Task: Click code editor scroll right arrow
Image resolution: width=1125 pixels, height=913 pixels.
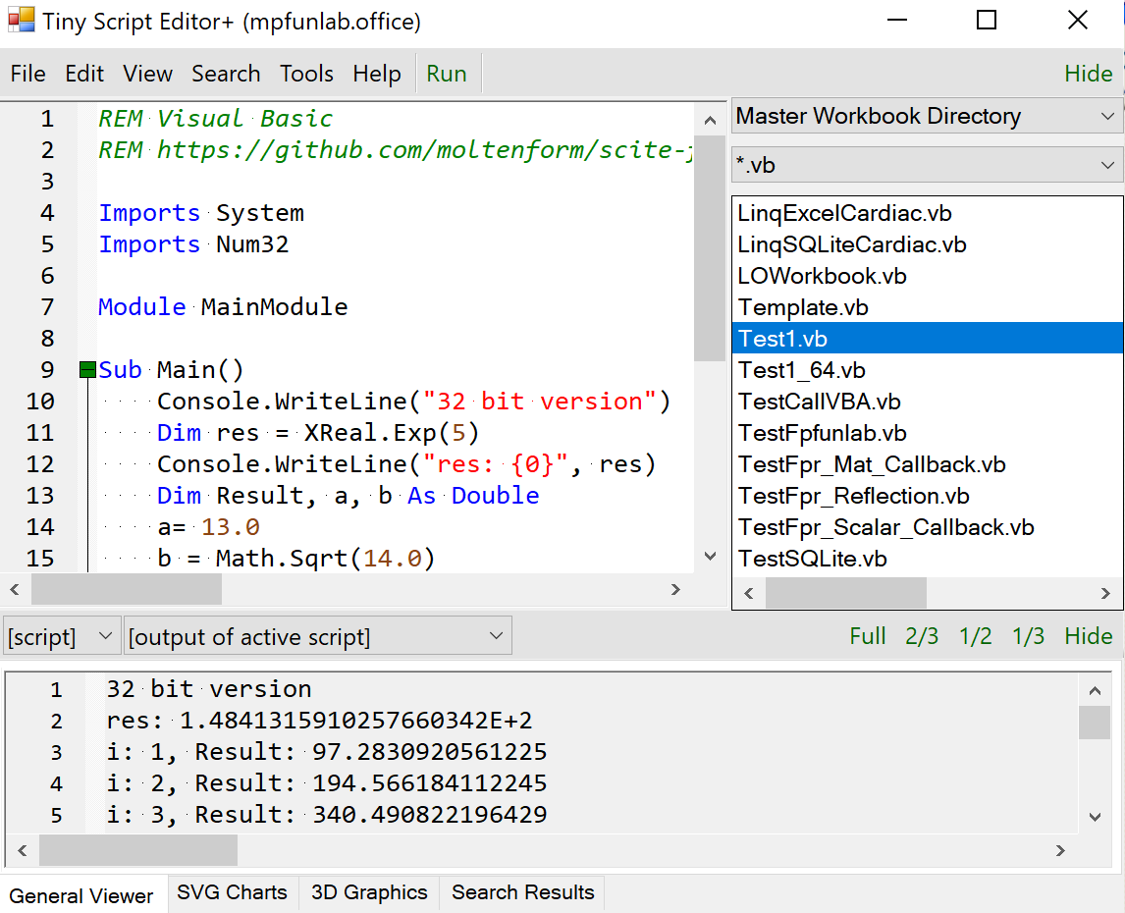Action: point(675,589)
